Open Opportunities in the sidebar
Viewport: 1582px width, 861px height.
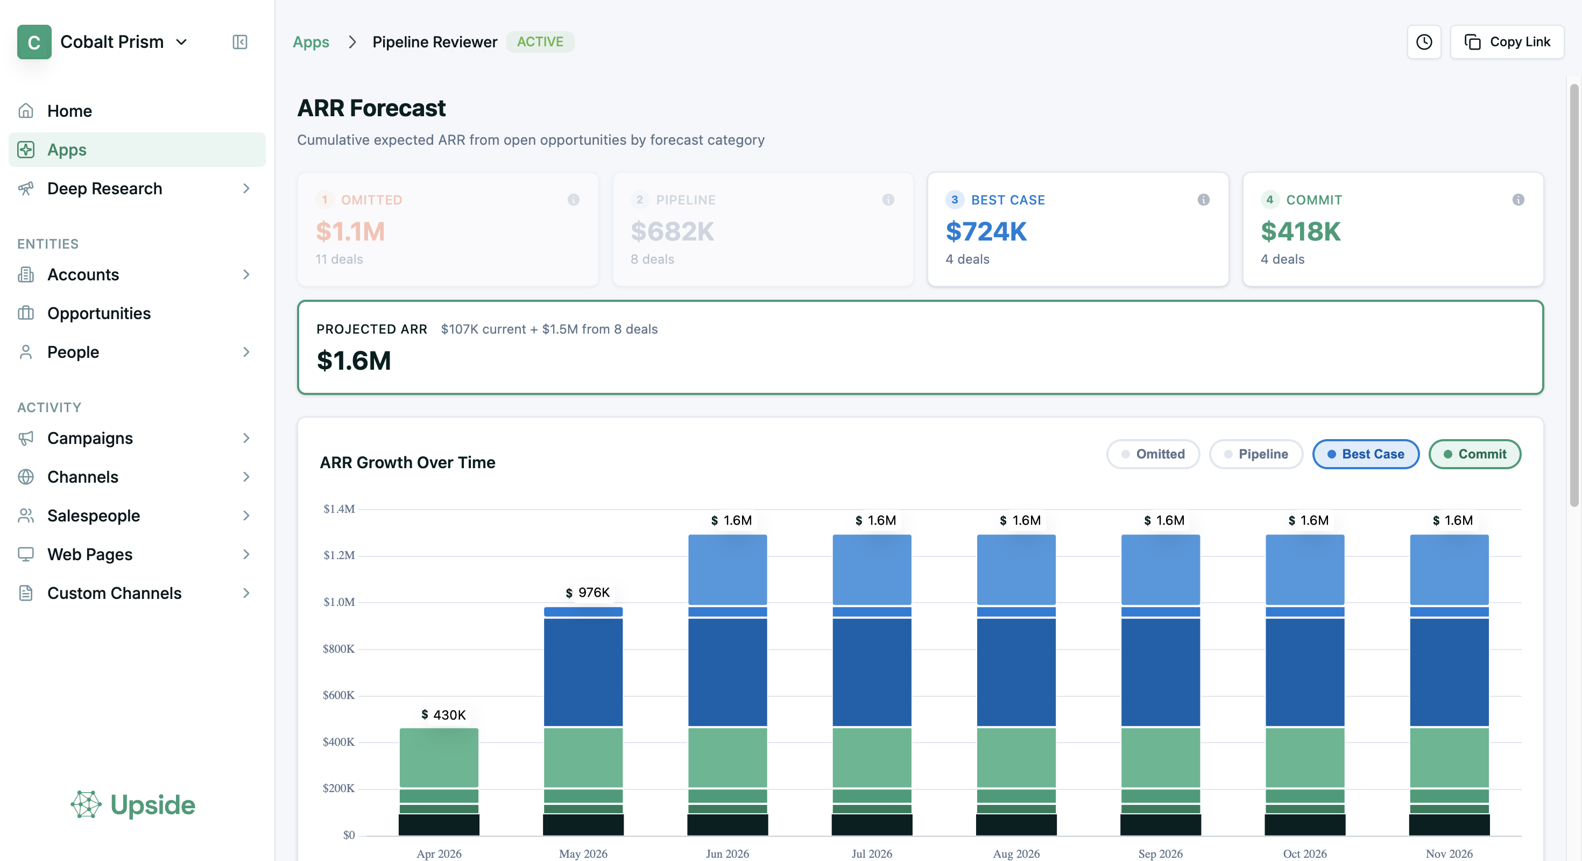(x=137, y=313)
